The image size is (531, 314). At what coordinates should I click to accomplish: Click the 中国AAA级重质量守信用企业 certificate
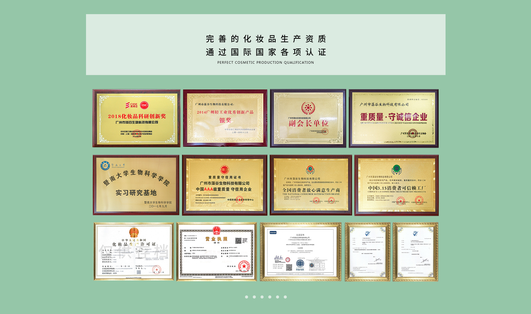(224, 185)
